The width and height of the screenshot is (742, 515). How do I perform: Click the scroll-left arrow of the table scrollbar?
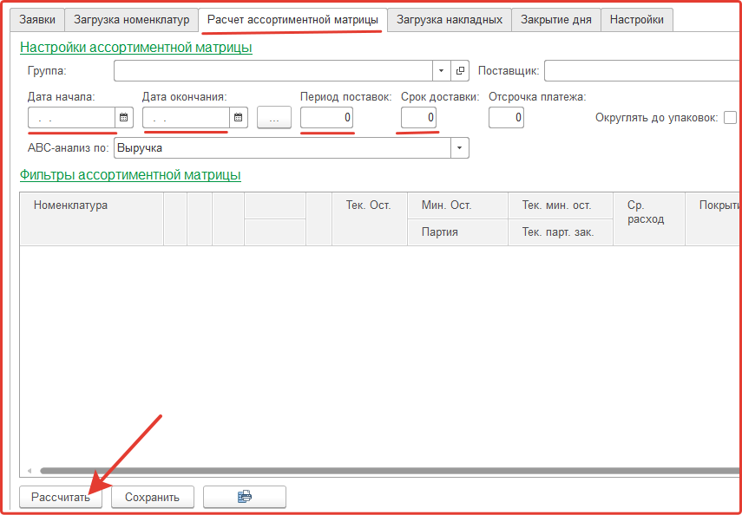30,471
